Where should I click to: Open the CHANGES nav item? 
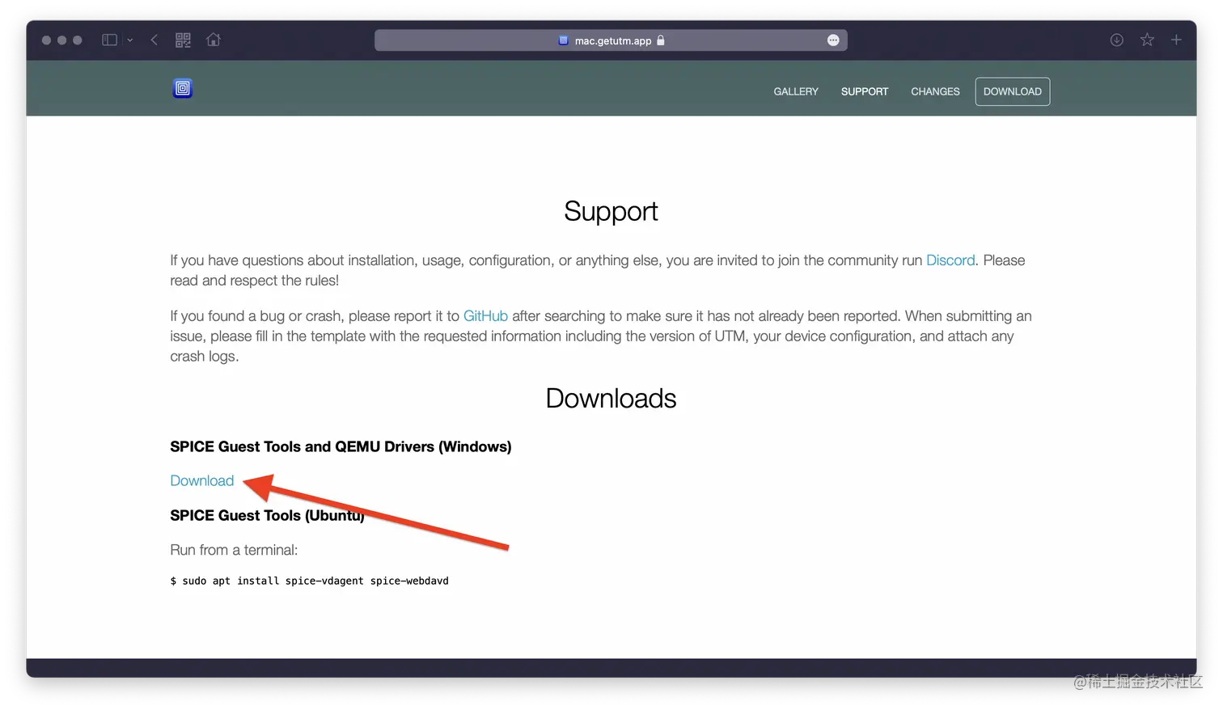point(935,91)
